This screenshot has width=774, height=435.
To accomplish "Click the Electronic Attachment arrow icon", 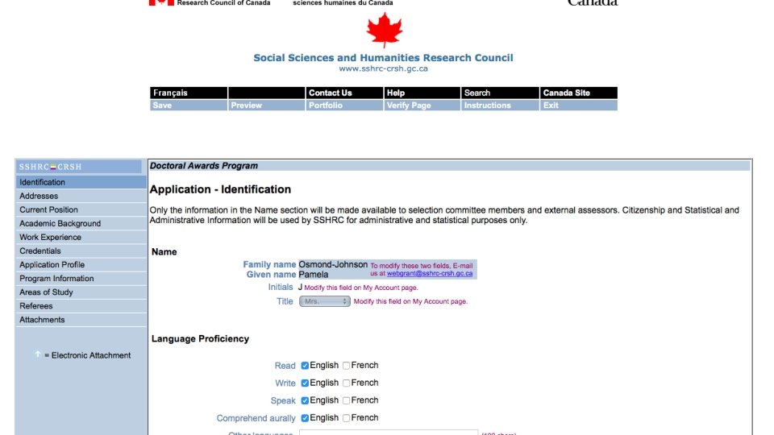I will tap(38, 354).
